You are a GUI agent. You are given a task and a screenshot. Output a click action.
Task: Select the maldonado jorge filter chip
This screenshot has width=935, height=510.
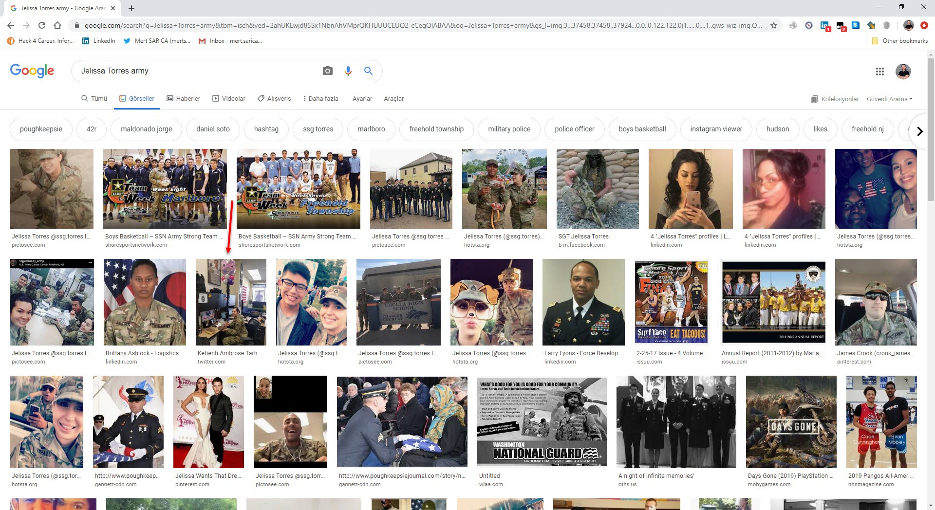tap(147, 129)
